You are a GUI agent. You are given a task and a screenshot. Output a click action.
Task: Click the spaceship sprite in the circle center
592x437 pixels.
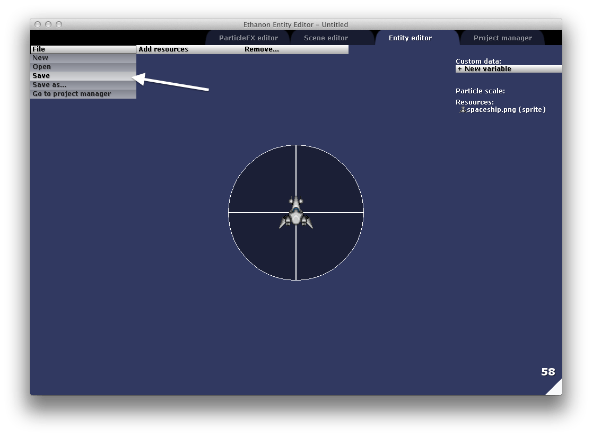click(x=295, y=213)
